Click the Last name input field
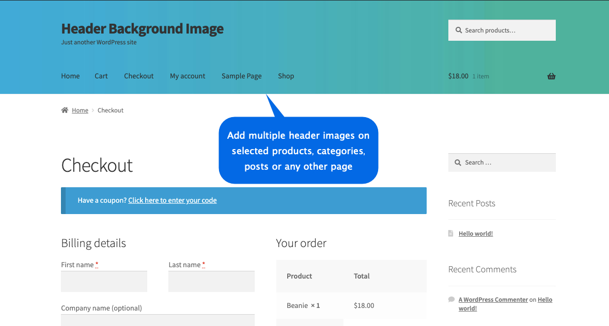 coord(211,281)
